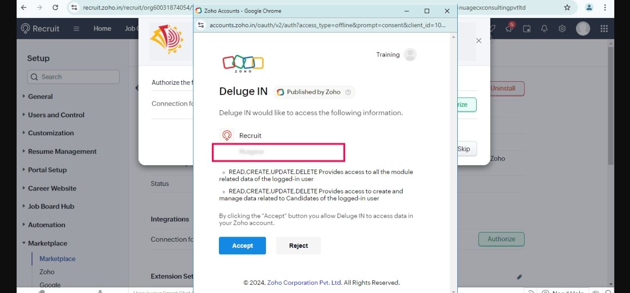Click the Setup search field
Screen dimensions: 630x293
pos(73,77)
